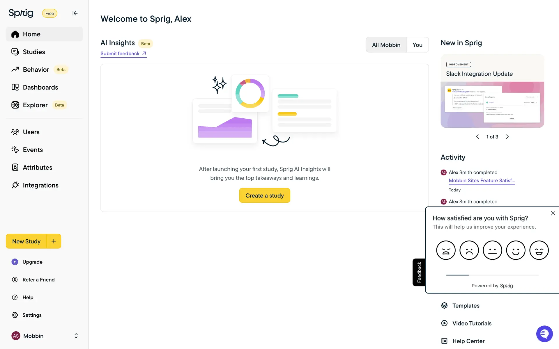This screenshot has height=349, width=559.
Task: Switch AI Insights filter to You
Action: point(417,45)
